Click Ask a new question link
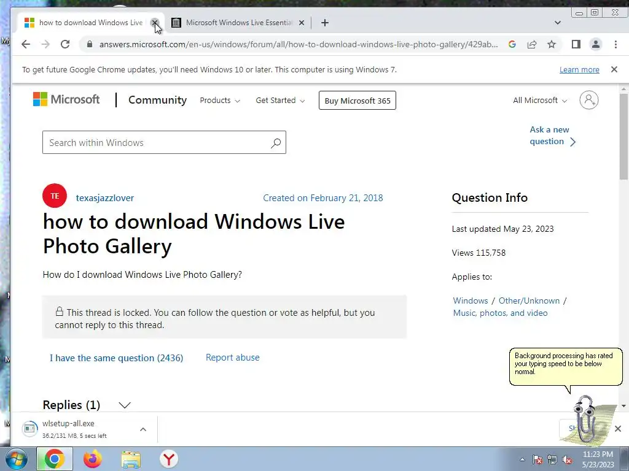Image resolution: width=629 pixels, height=471 pixels. 552,136
